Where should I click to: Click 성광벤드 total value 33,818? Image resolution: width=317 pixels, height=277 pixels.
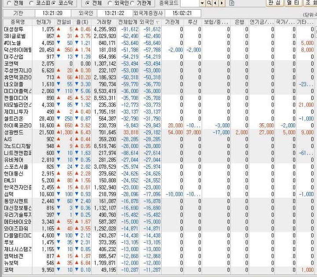(x=131, y=133)
